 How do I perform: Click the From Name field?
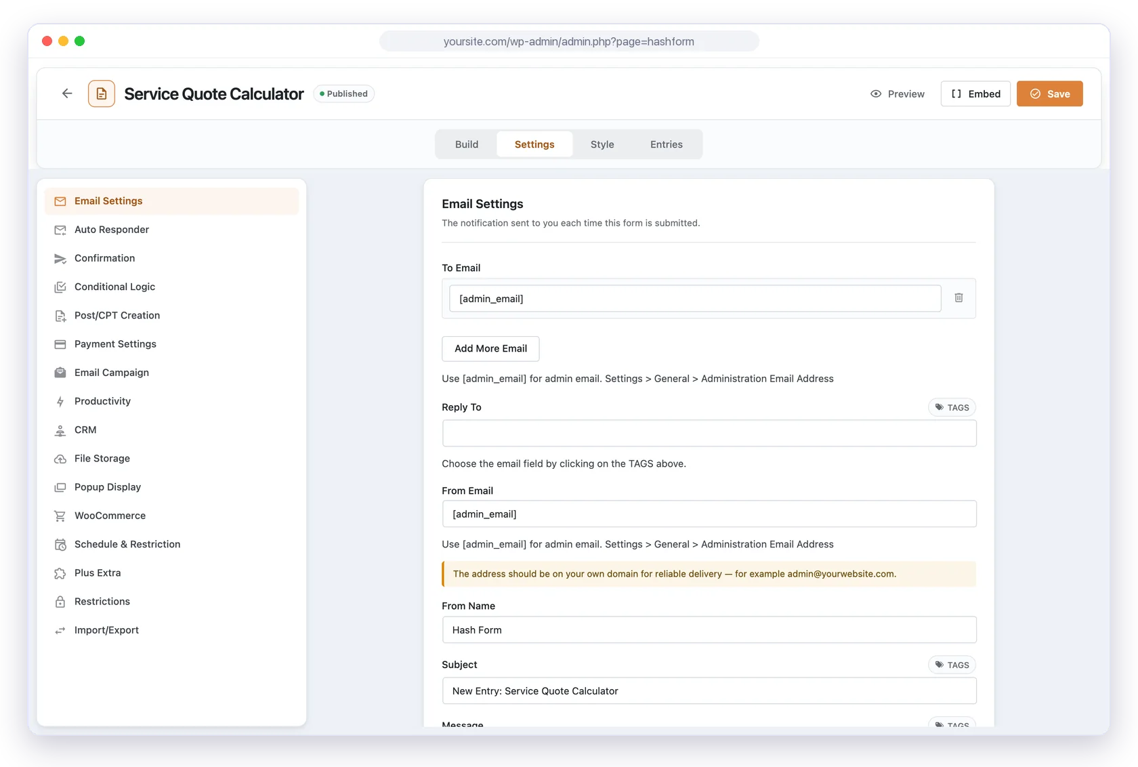709,630
